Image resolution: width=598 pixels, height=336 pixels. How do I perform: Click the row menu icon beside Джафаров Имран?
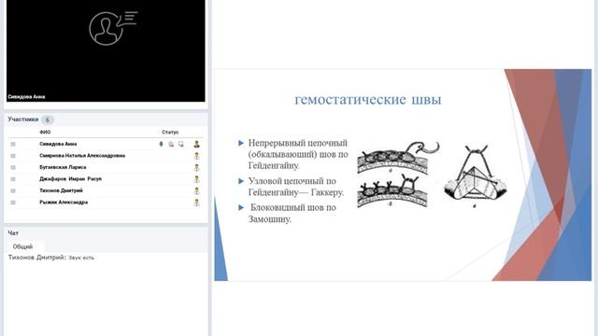click(x=13, y=179)
